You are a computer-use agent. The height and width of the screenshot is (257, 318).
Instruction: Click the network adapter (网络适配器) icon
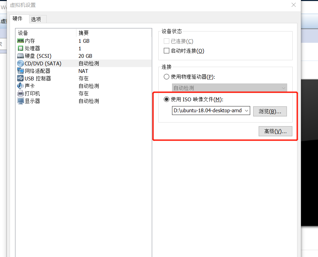click(x=21, y=71)
